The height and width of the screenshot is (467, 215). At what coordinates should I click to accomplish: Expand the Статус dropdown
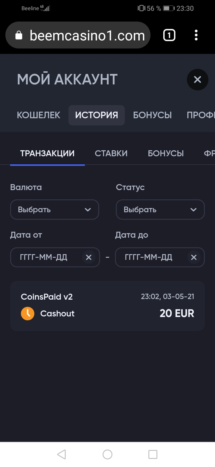coord(160,210)
